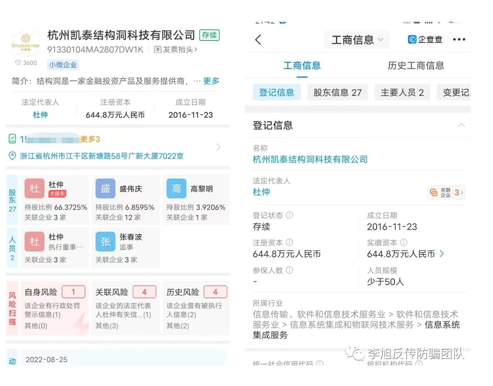
Task: Click info icon beside 注册资本
Action: (x=290, y=242)
